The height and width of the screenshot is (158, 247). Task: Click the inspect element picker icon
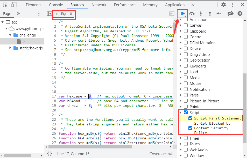coord(5,5)
